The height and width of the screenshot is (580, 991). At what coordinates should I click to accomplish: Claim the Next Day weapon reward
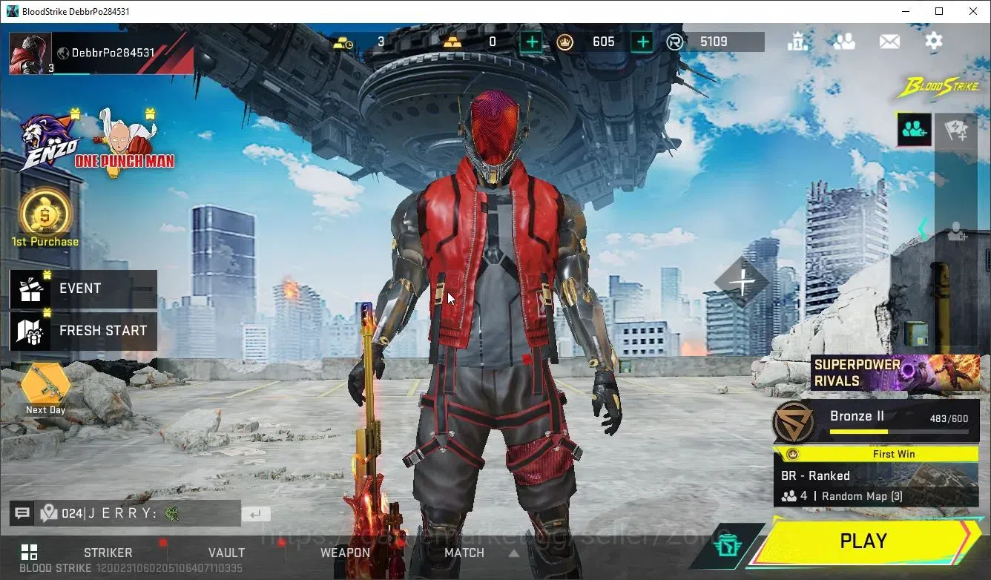(46, 389)
